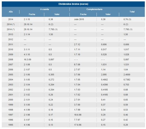This screenshot has height=129, width=146.
Task: Select the '2,4000' total for 2005
Action: [127, 75]
